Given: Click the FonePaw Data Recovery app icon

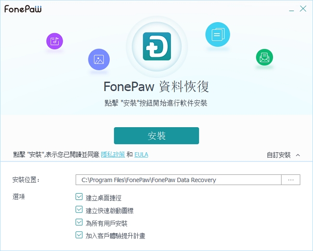Looking at the screenshot, I should [x=157, y=46].
